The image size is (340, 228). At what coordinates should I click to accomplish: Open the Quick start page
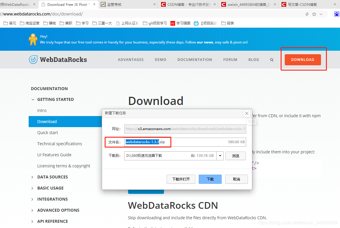[x=48, y=133]
